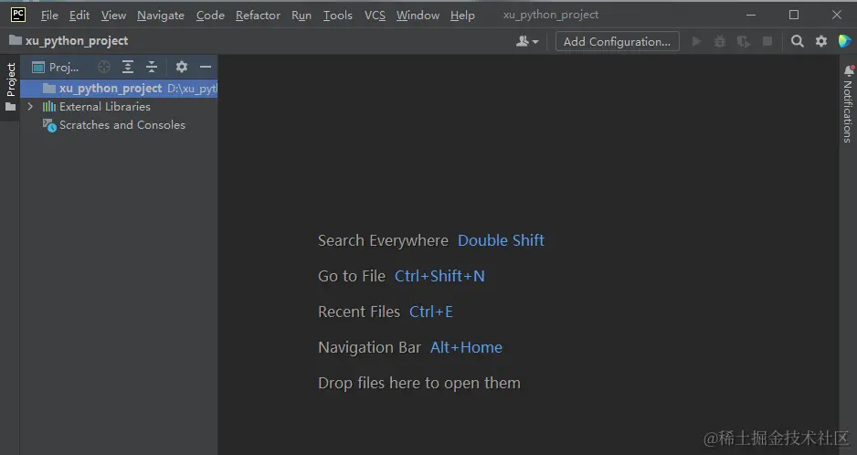The image size is (857, 455).
Task: Click the green Run arrow icon
Action: pos(696,41)
